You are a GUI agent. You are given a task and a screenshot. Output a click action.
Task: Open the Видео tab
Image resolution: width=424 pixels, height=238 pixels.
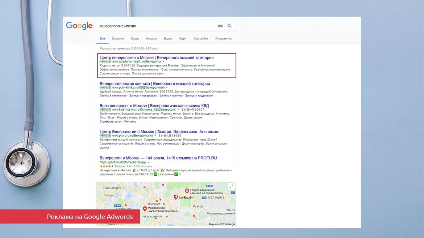coord(168,39)
